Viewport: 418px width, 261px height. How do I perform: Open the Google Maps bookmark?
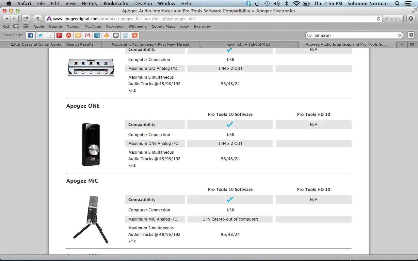tap(163, 26)
